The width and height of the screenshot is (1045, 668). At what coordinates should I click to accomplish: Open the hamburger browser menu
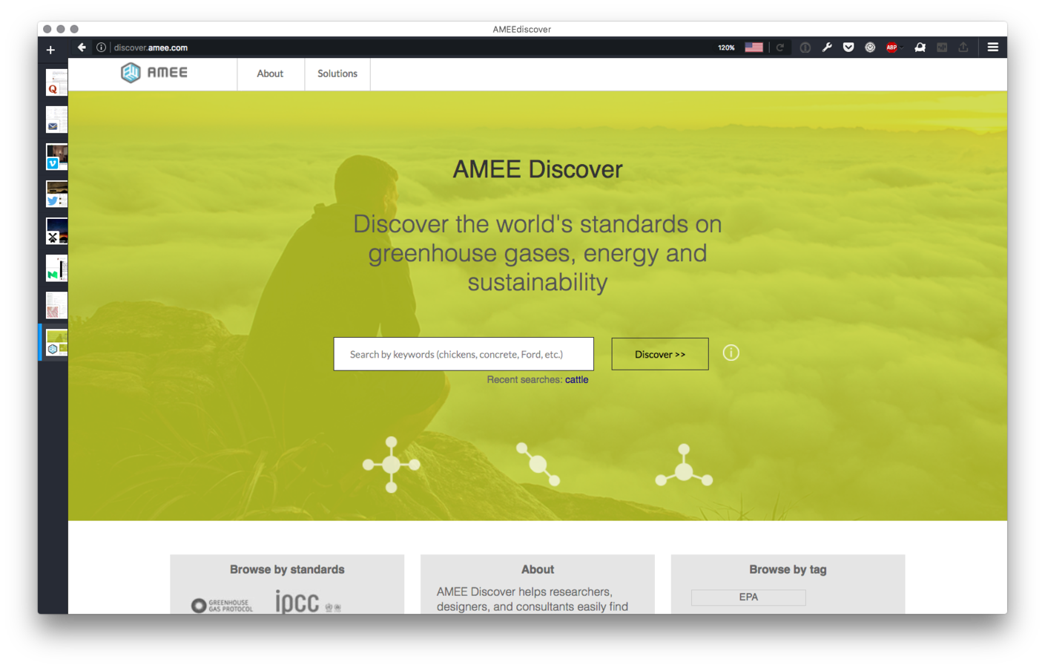tap(992, 48)
